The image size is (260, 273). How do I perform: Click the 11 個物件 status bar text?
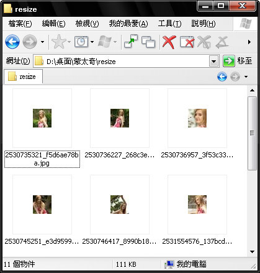tap(19, 264)
